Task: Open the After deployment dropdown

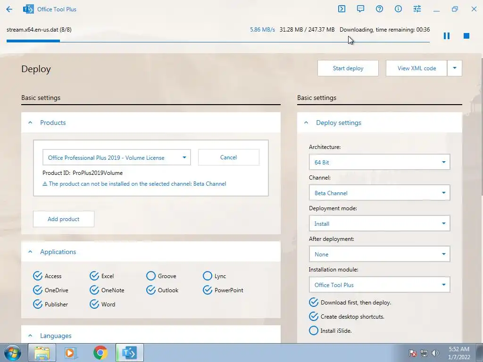Action: click(x=380, y=254)
